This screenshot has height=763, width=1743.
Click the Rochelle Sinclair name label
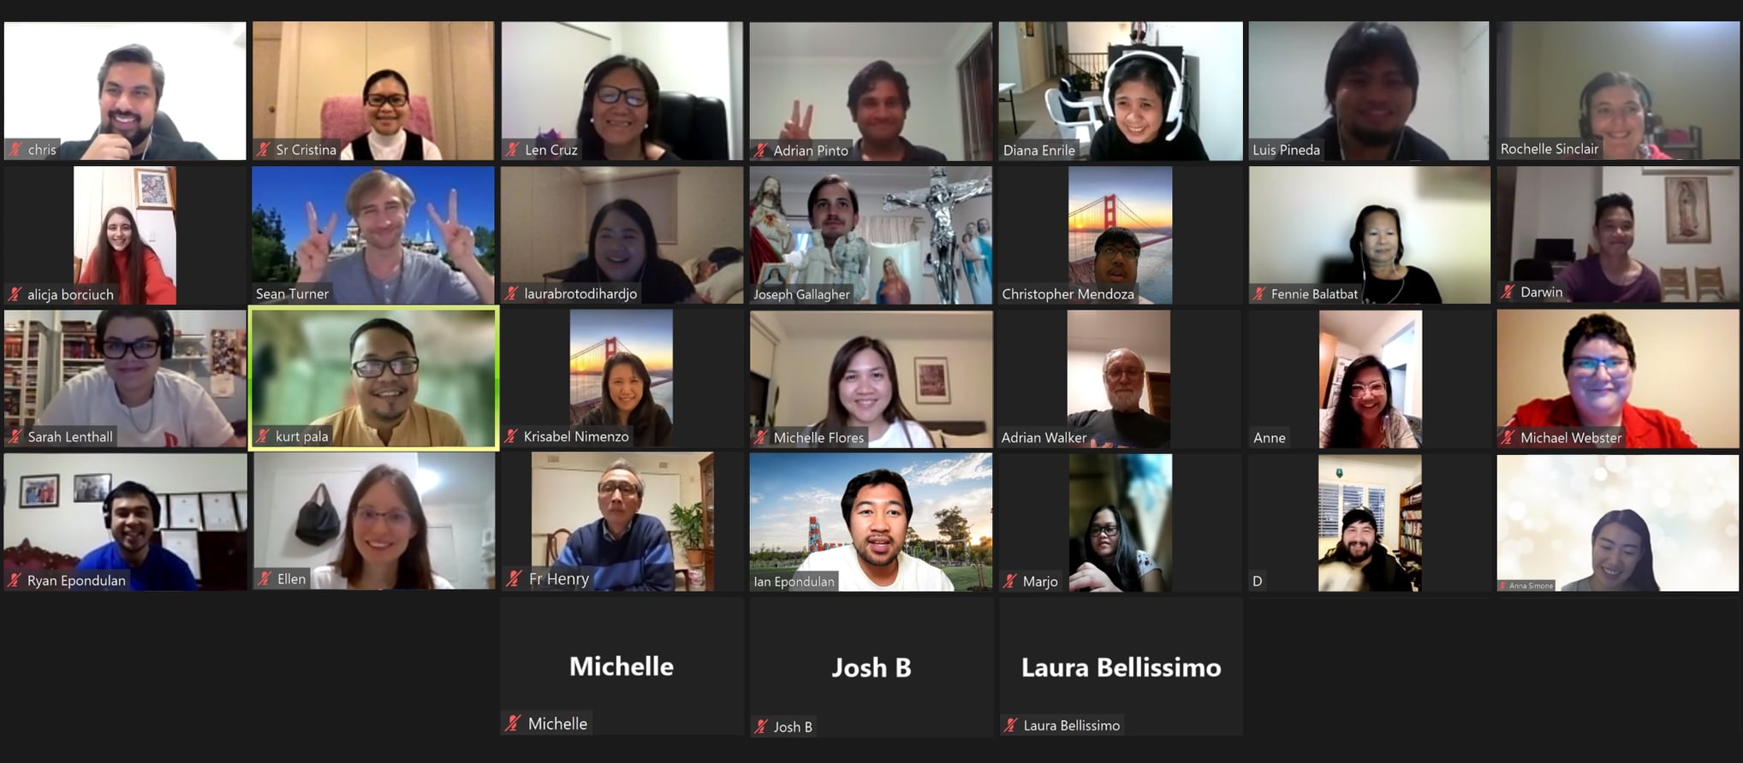coord(1549,149)
